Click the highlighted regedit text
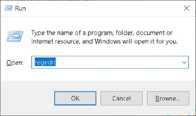This screenshot has height=116, width=196. click(45, 62)
